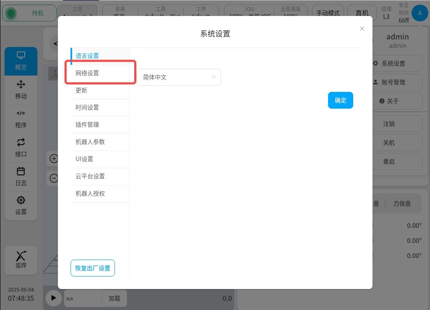Viewport: 430px width, 310px height.
Task: Click the admin avatar icon
Action: [420, 13]
